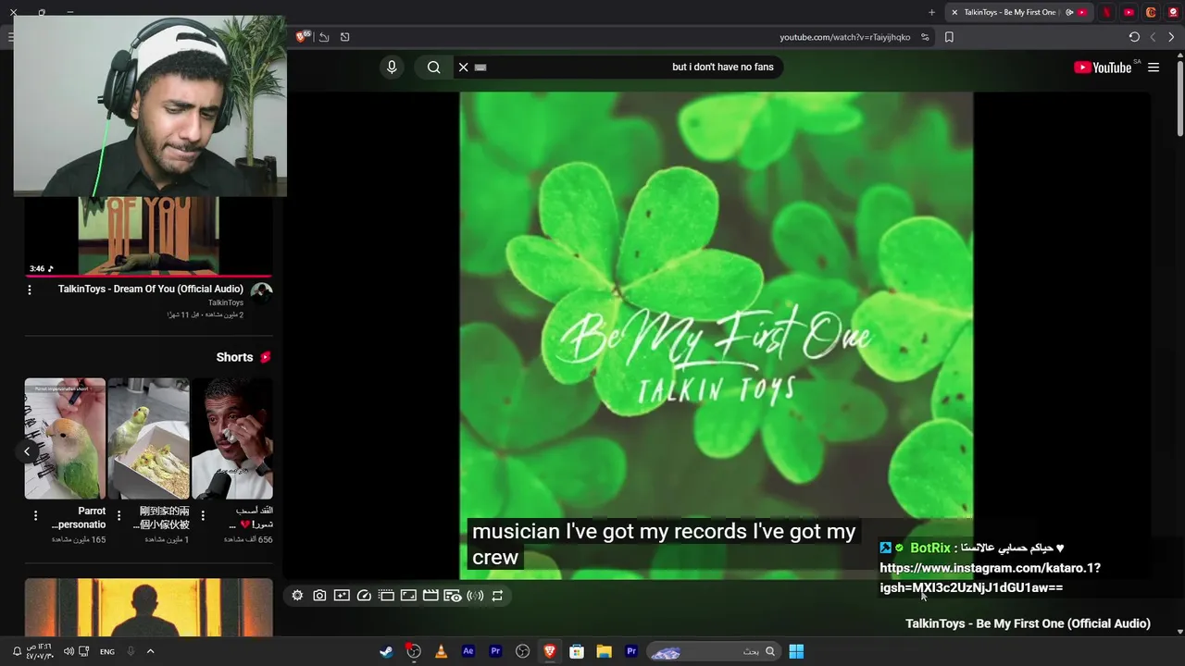
Task: Open the baby birds in box short
Action: pos(148,438)
